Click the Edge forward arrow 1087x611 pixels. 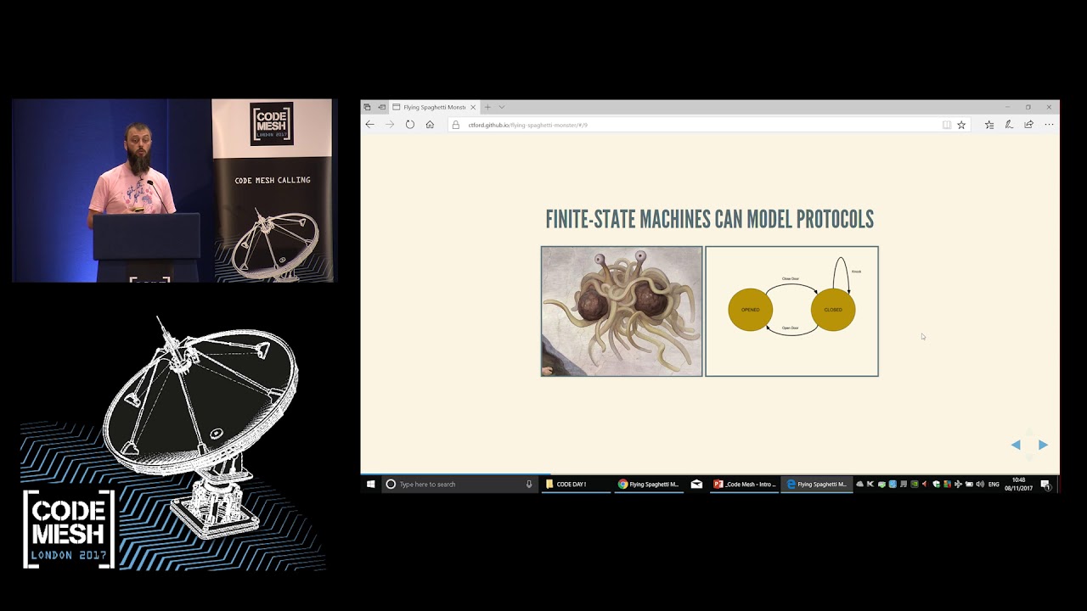click(390, 125)
